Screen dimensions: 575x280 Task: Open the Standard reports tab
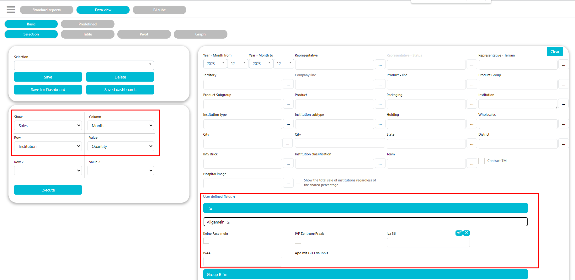coord(46,10)
